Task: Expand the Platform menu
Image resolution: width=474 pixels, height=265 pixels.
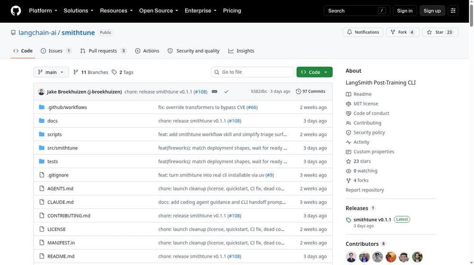Action: coord(43,10)
